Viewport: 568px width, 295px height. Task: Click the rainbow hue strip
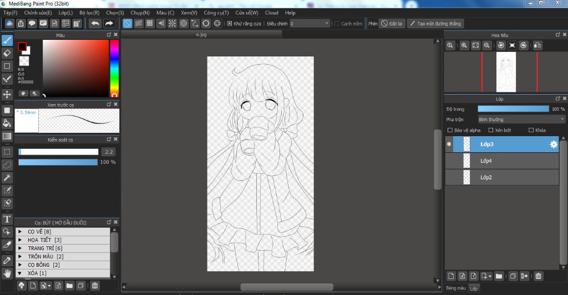click(x=114, y=68)
